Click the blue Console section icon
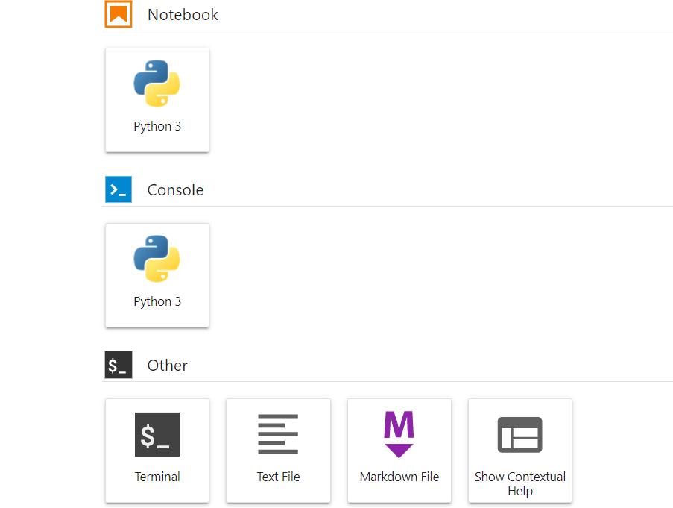 click(x=118, y=189)
